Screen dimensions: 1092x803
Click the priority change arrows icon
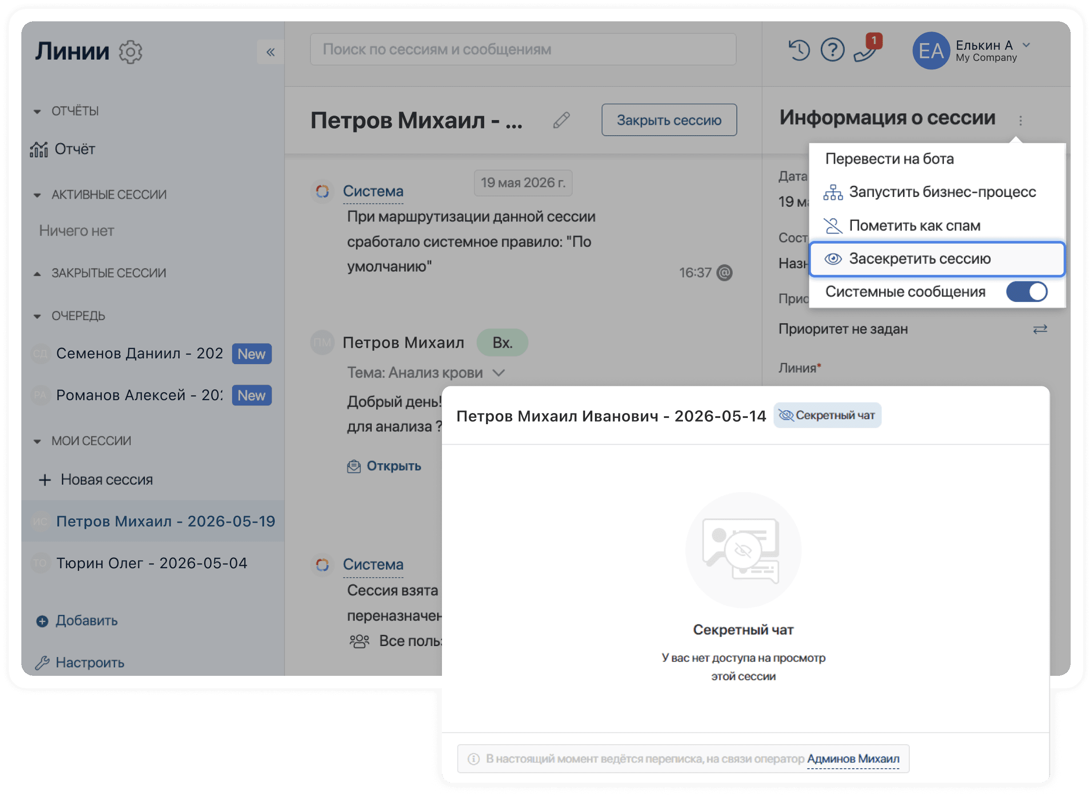[1040, 329]
